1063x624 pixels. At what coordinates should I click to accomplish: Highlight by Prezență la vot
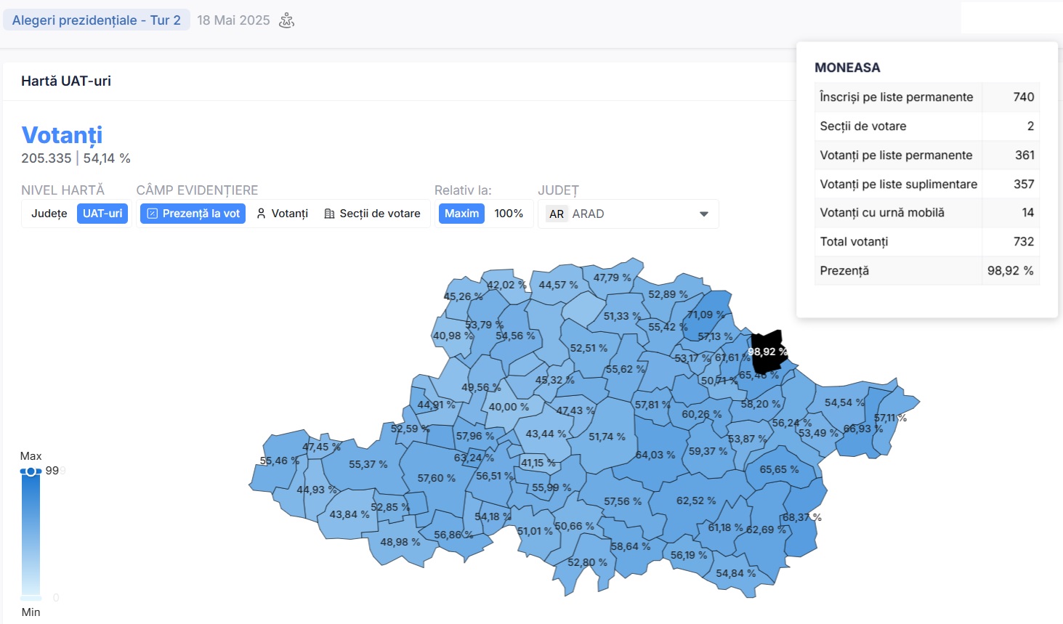tap(193, 214)
